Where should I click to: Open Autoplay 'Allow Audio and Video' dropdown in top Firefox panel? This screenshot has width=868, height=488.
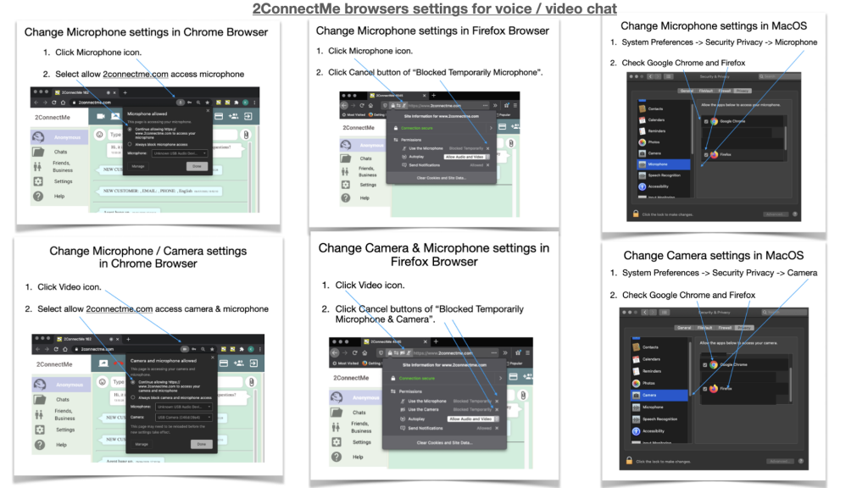point(466,157)
